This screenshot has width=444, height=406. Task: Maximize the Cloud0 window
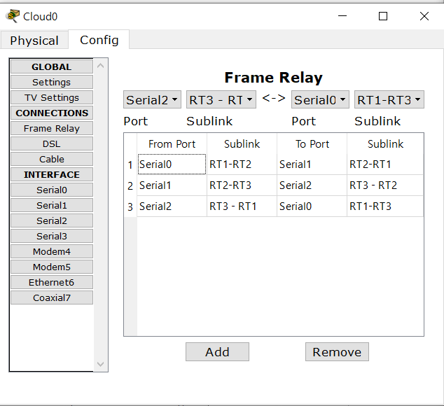383,16
